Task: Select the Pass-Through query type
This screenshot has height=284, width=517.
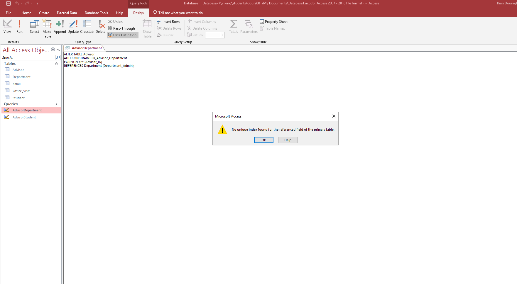Action: (x=121, y=28)
